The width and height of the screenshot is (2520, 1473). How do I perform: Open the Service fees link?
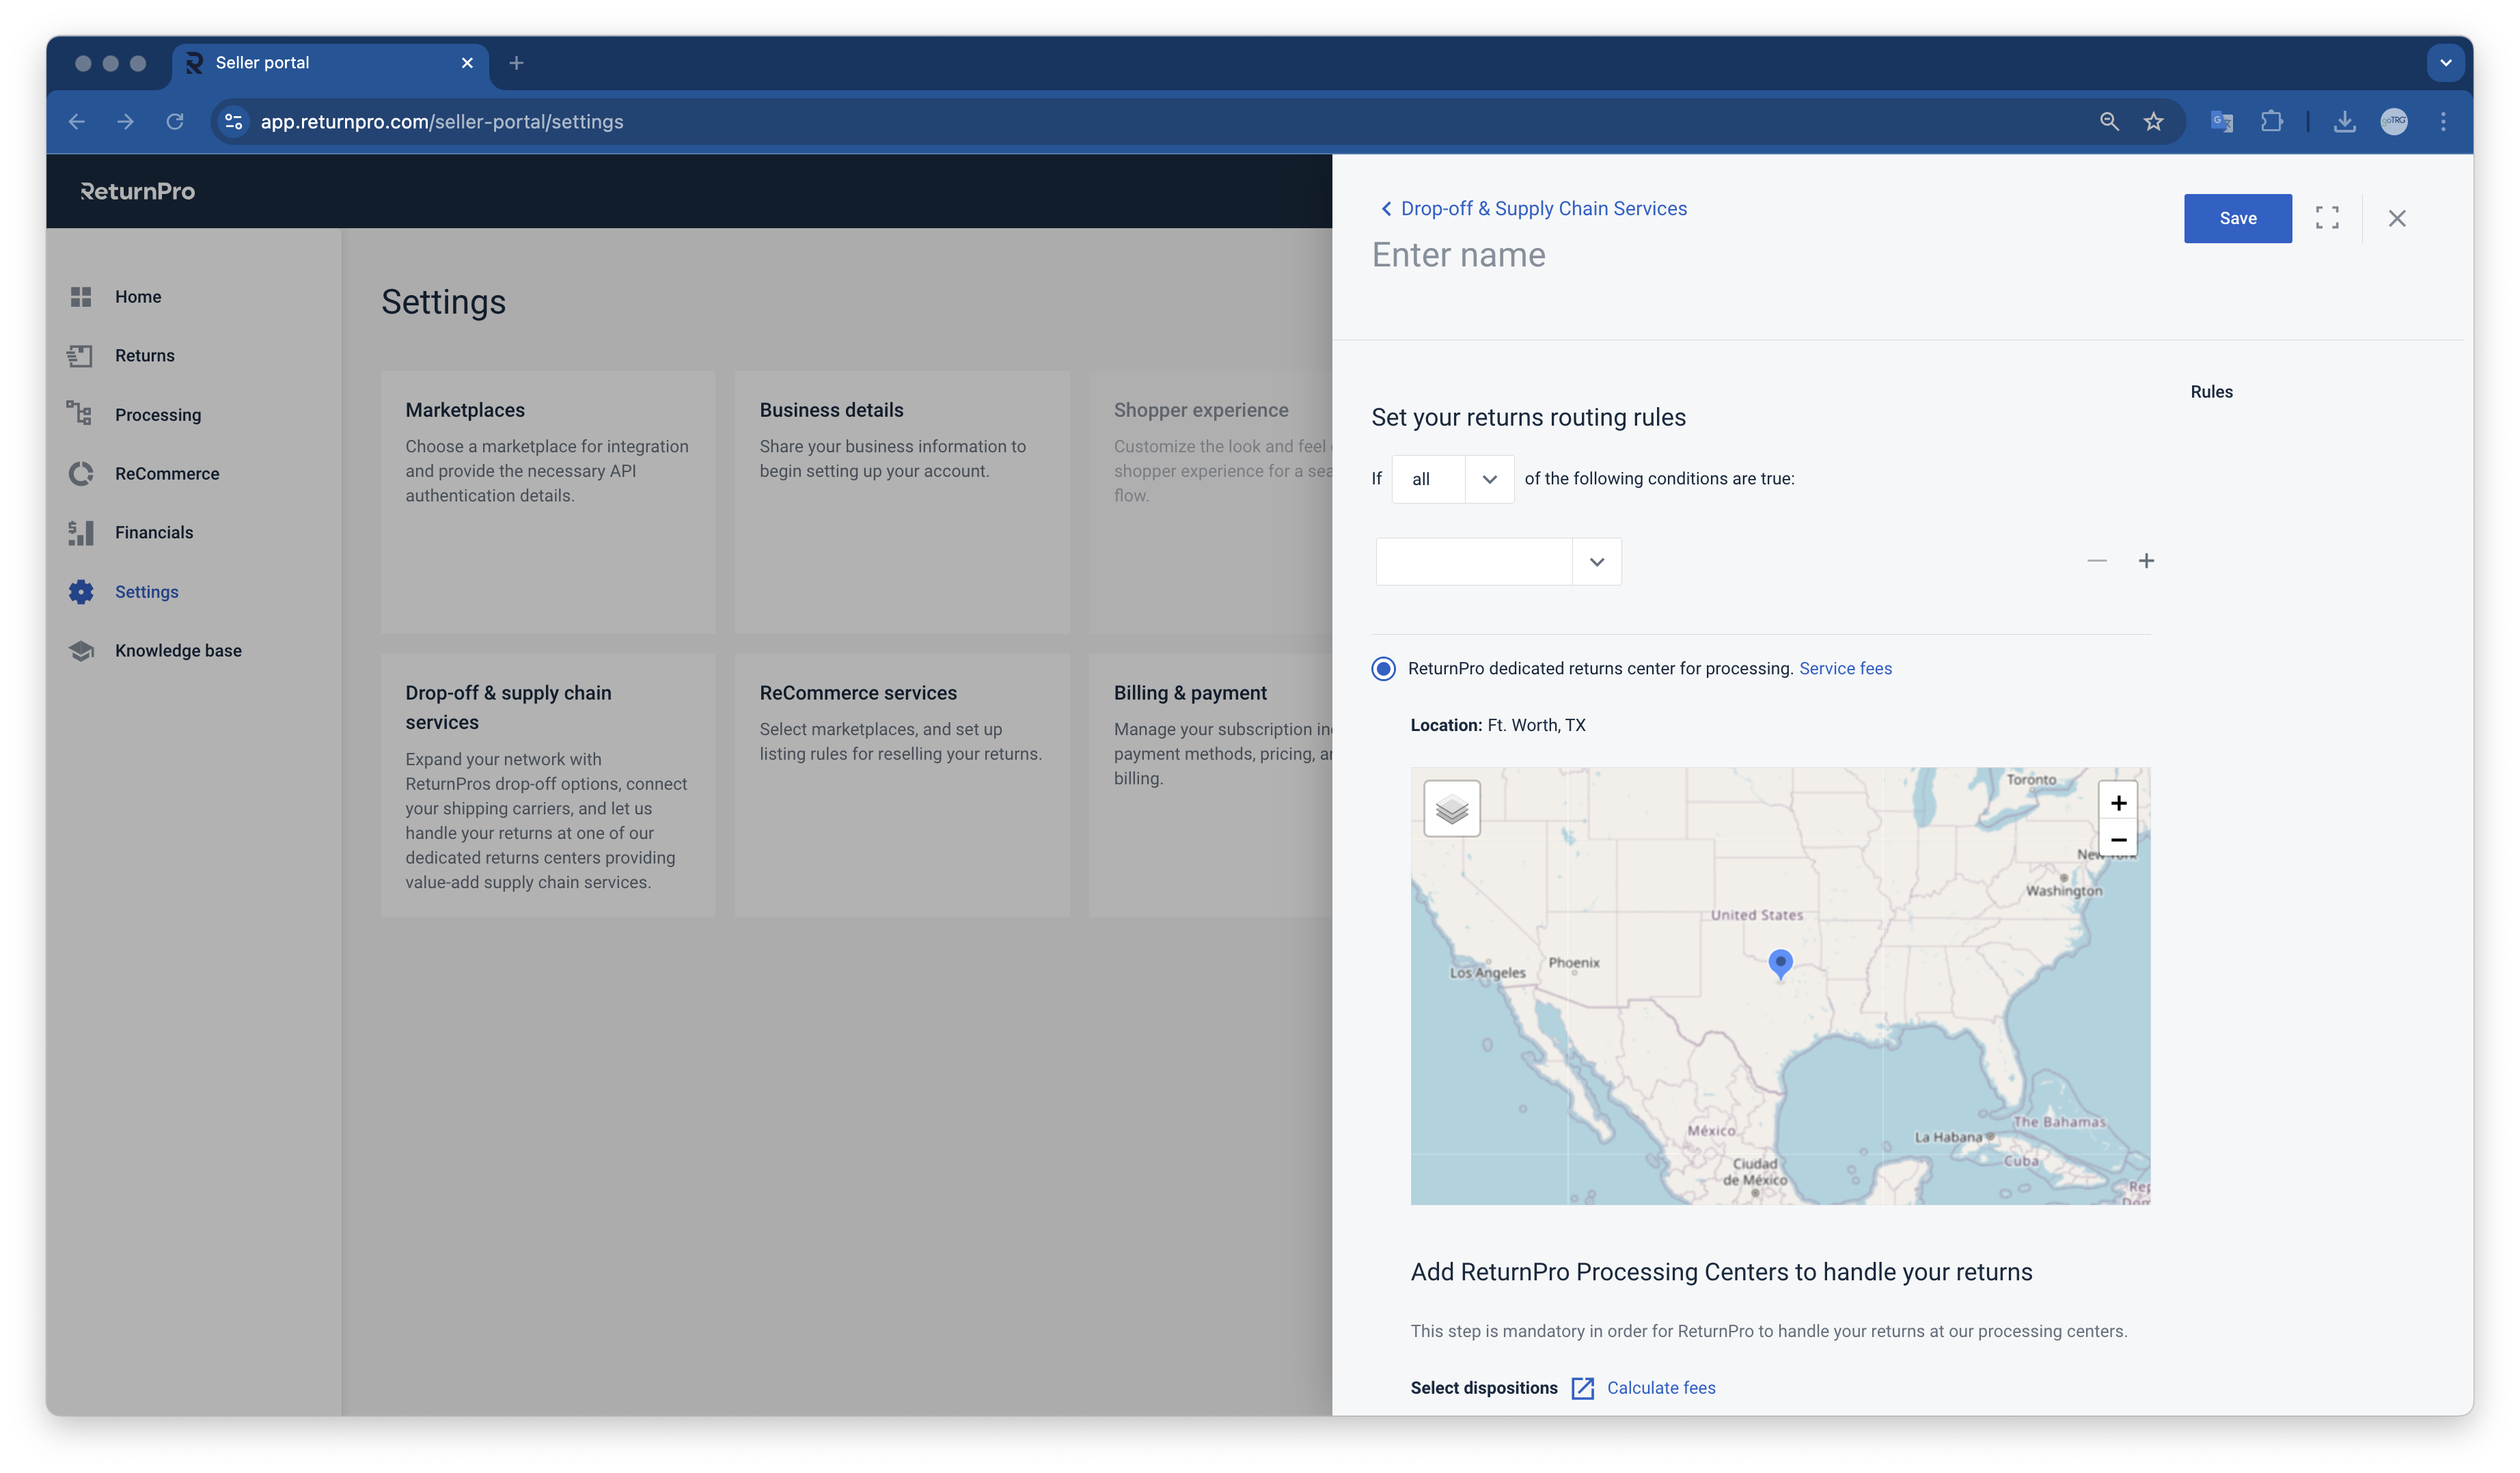(x=1845, y=669)
